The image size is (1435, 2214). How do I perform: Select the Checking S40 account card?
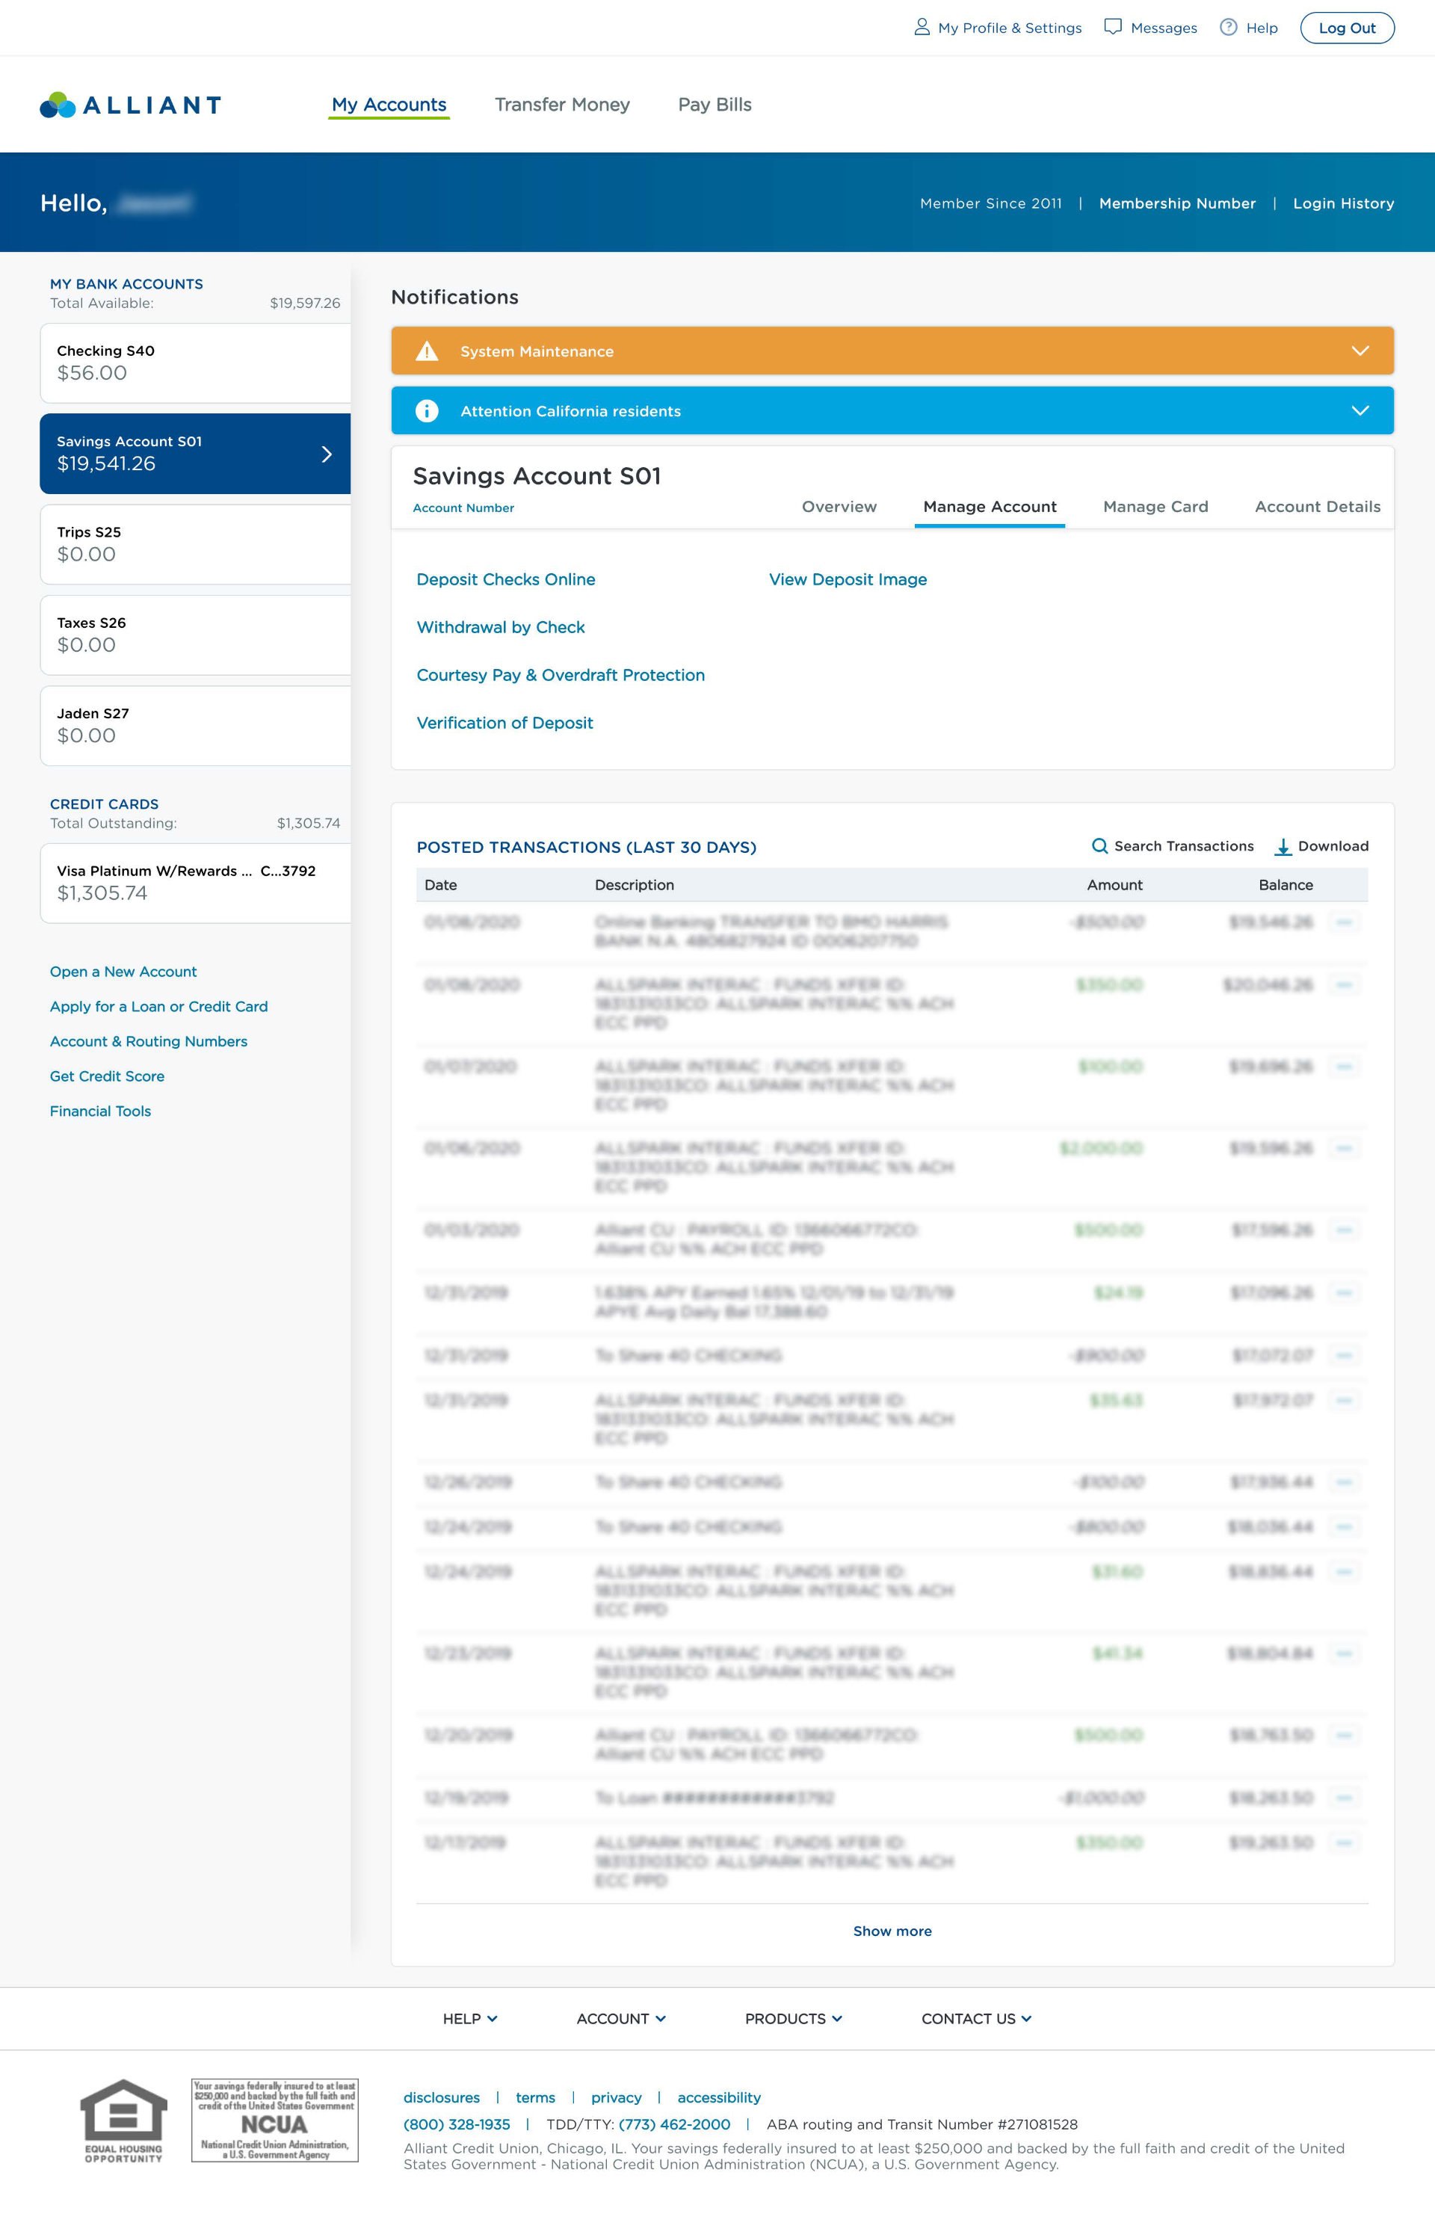(195, 363)
